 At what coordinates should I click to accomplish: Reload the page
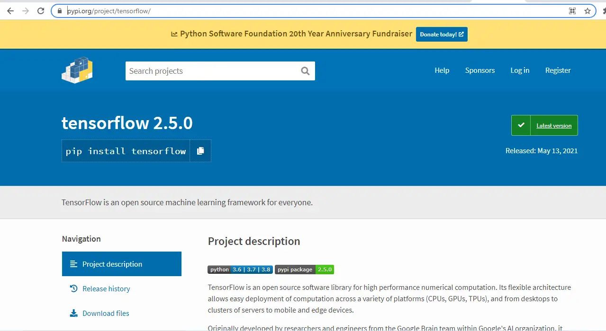pyautogui.click(x=41, y=11)
